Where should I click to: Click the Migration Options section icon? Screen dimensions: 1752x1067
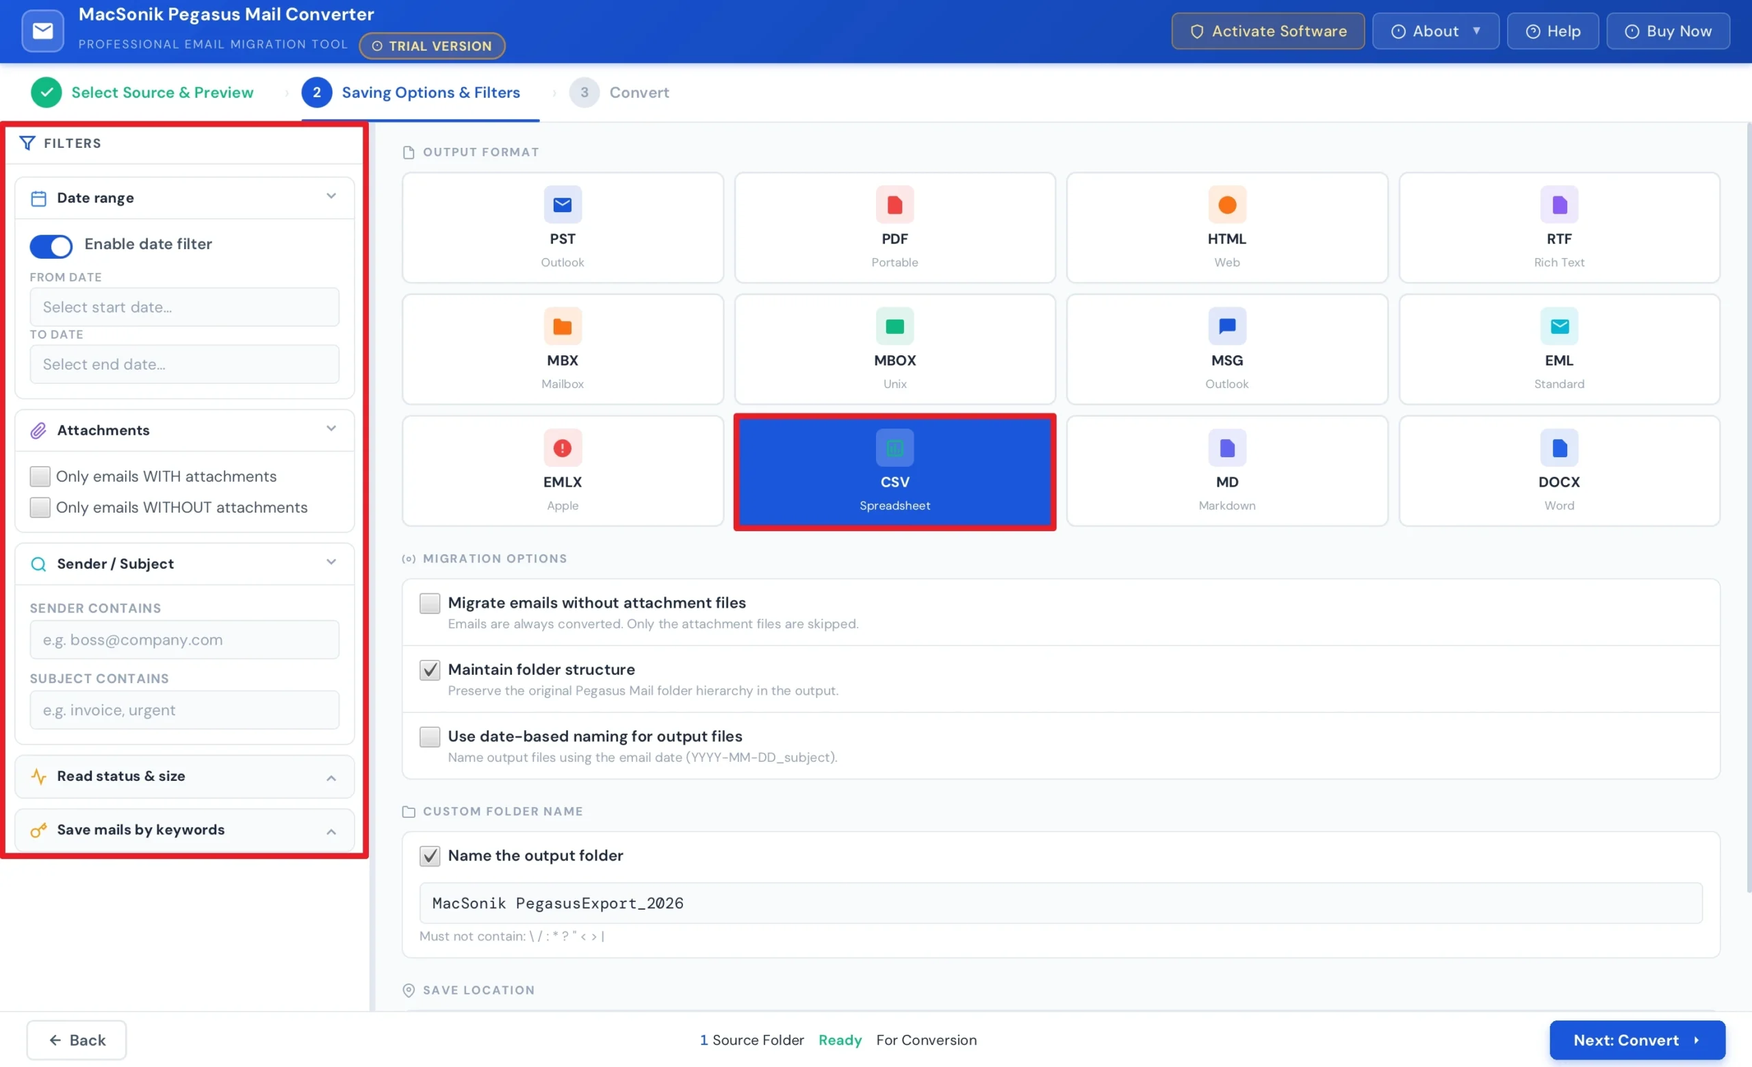pos(408,558)
